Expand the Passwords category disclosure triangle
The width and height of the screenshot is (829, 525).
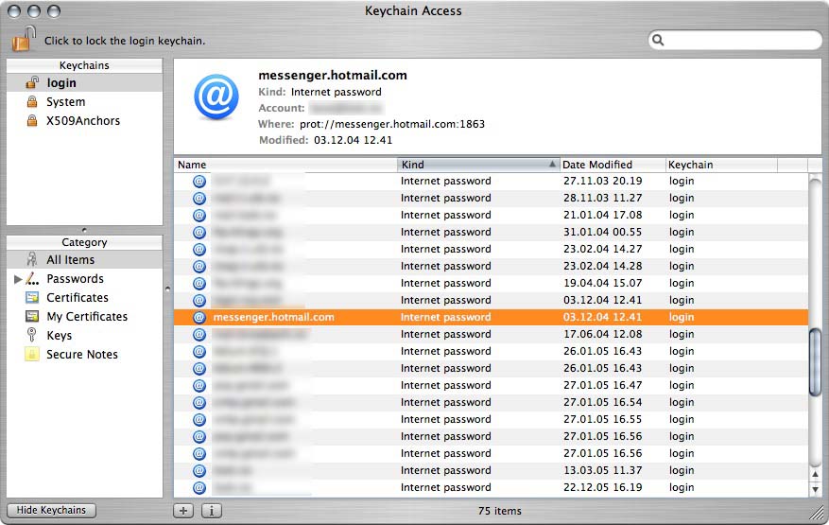pos(18,279)
